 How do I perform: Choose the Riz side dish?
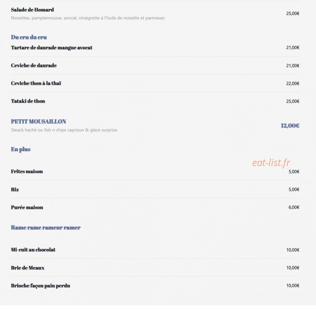click(x=15, y=189)
